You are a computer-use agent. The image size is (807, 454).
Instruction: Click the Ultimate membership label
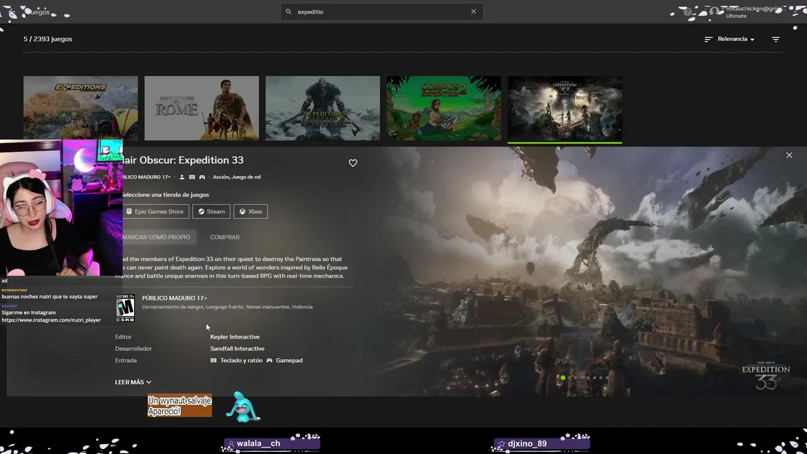[x=736, y=16]
